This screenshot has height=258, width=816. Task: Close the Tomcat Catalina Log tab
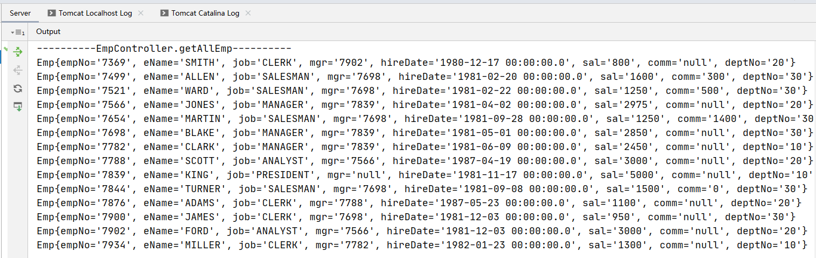248,13
